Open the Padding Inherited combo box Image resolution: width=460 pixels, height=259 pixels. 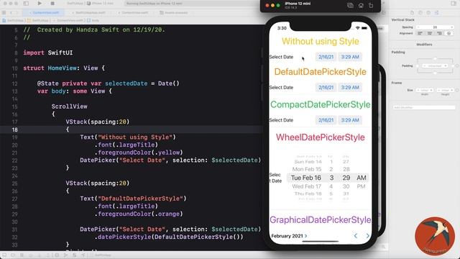[x=435, y=65]
